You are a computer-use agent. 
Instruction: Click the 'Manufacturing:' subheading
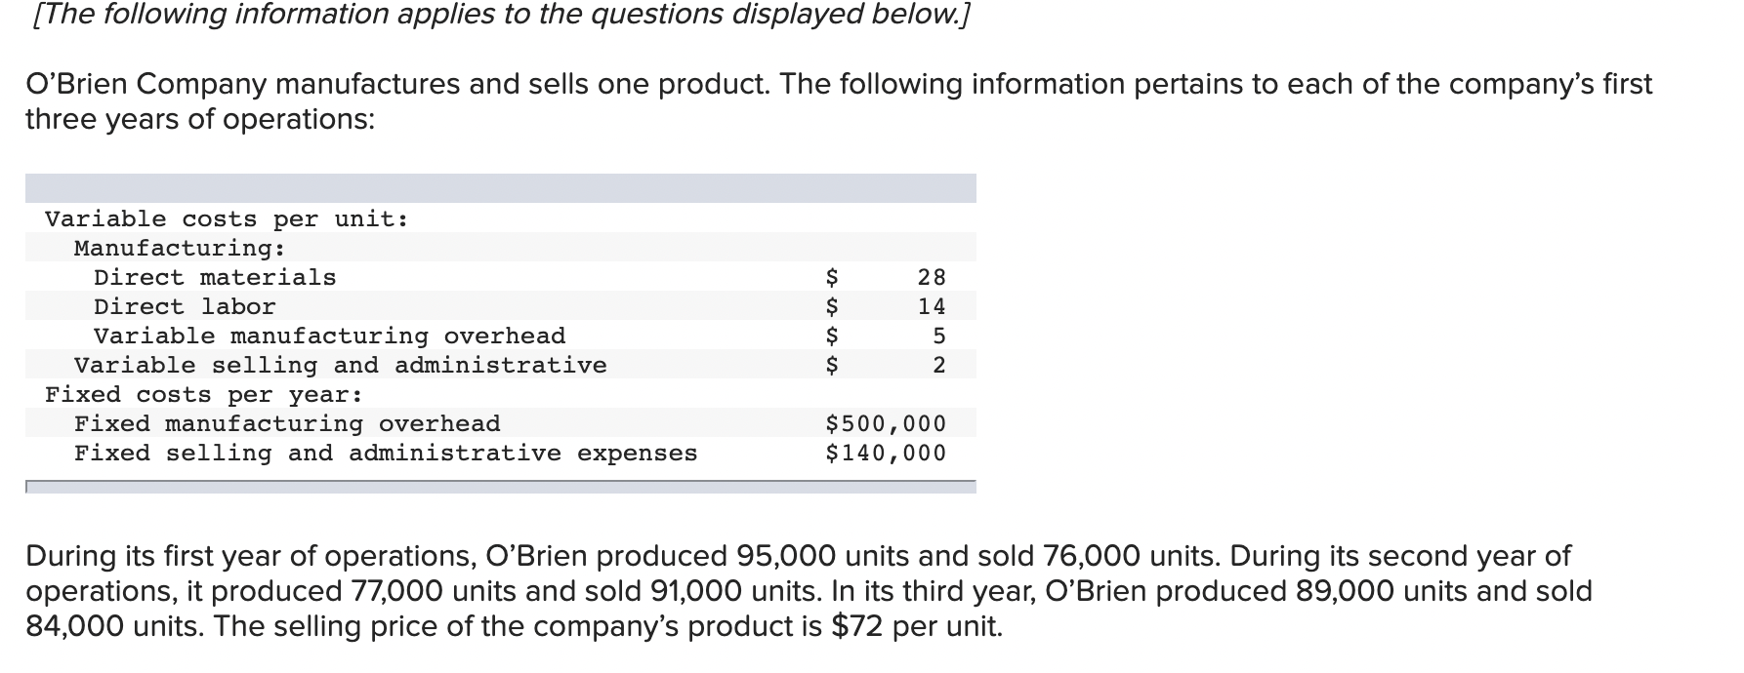coord(180,248)
